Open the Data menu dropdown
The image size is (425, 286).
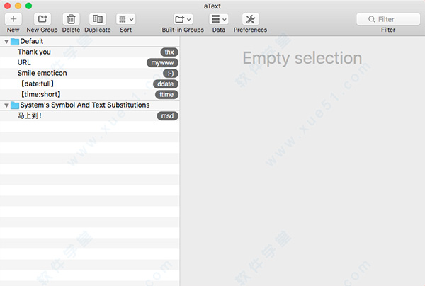click(x=219, y=19)
